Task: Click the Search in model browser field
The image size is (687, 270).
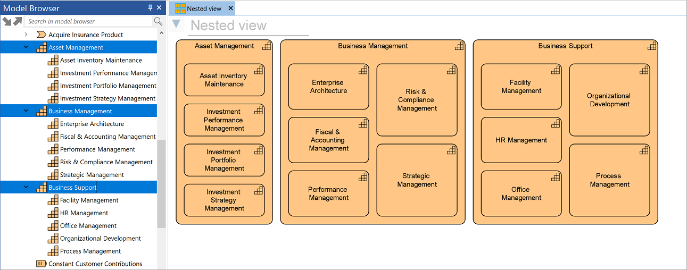Action: point(89,21)
